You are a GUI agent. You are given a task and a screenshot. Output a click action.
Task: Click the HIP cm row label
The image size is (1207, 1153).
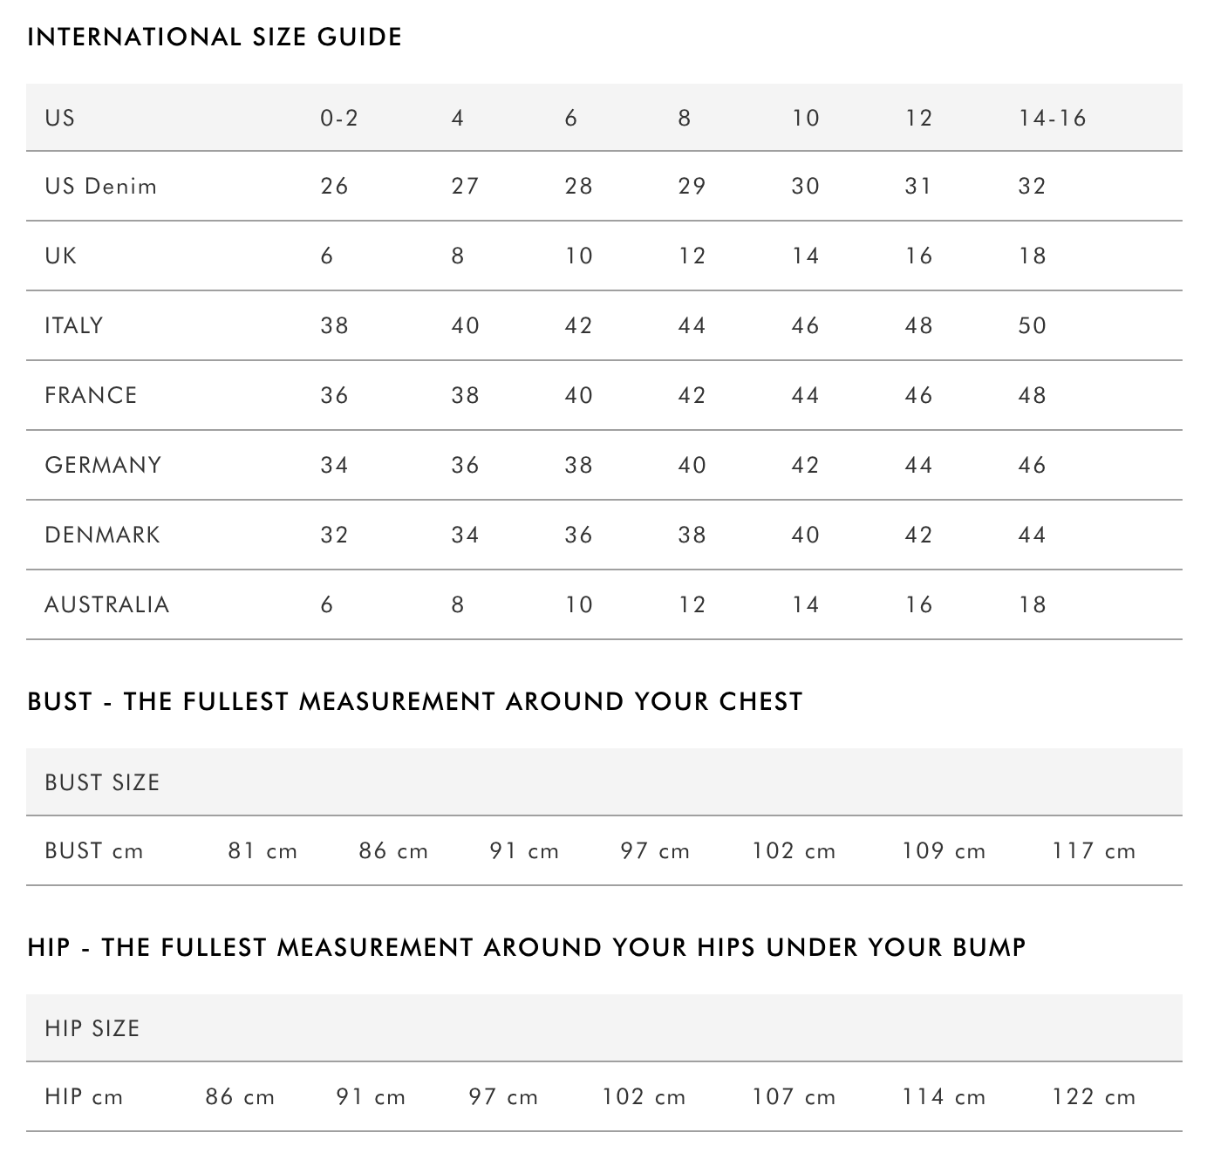[x=84, y=1097]
